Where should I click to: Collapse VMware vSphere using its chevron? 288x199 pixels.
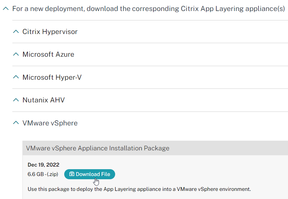point(16,123)
